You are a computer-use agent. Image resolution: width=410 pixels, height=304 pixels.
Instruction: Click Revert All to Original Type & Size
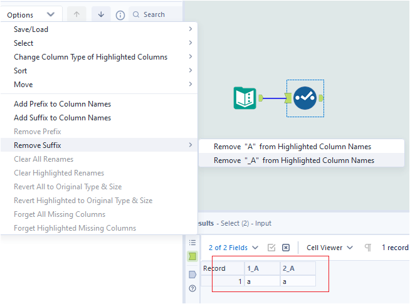(x=99, y=187)
